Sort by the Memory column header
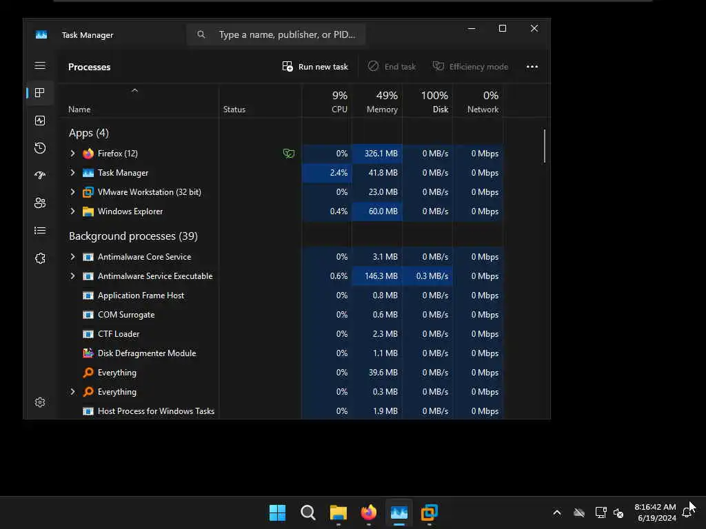This screenshot has height=529, width=706. pos(376,102)
